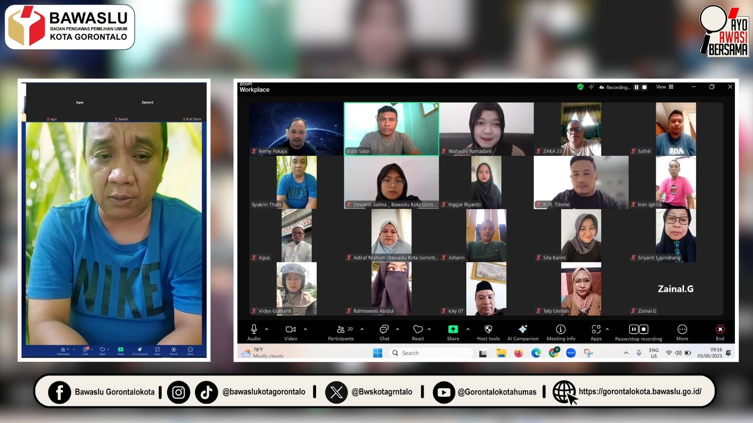Select Wahyuni Ramadani's video tile
Screen dimensions: 753x423
click(x=486, y=129)
